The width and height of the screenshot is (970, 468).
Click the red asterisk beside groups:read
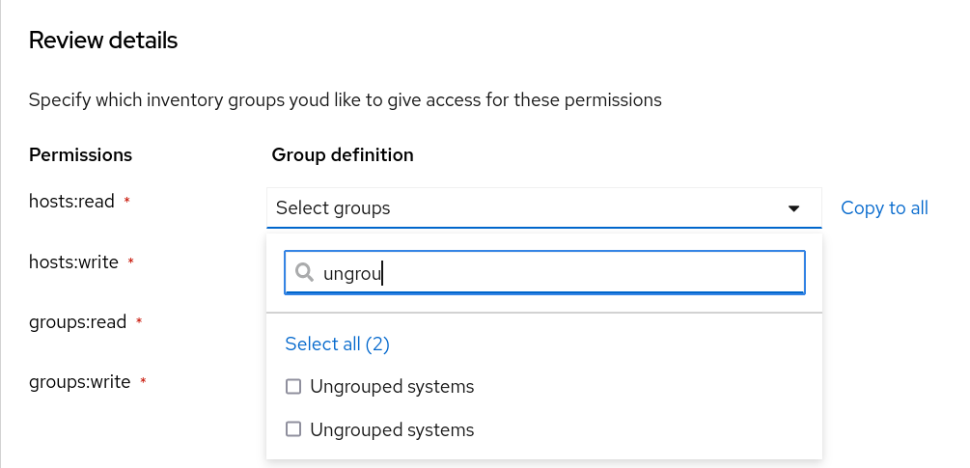(139, 321)
